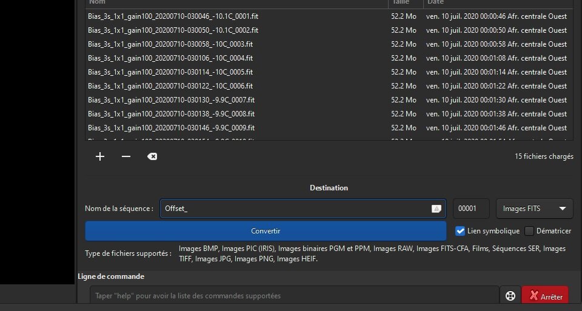Enable or disable Lien symbolique checkbox
This screenshot has height=311, width=582.
click(x=460, y=231)
